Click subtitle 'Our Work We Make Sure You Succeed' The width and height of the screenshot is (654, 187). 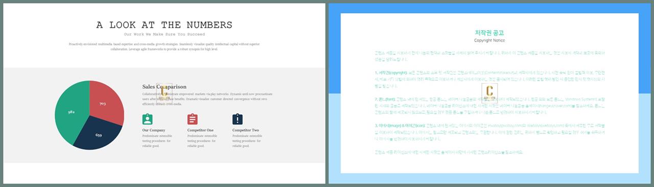tap(164, 34)
